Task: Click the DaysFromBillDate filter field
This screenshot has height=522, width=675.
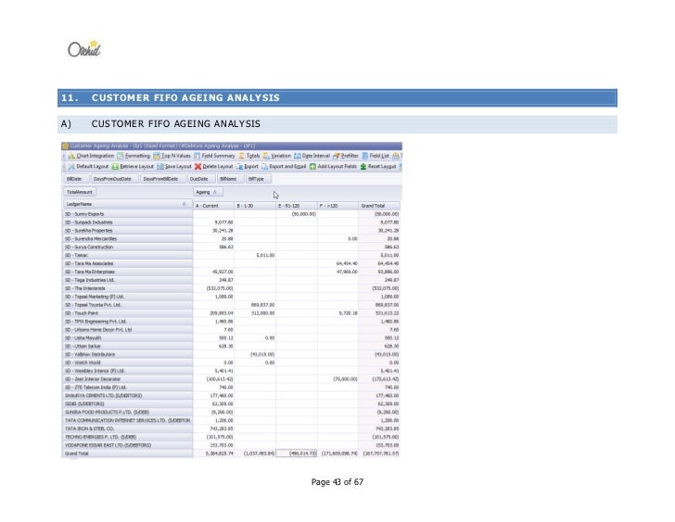Action: point(163,179)
